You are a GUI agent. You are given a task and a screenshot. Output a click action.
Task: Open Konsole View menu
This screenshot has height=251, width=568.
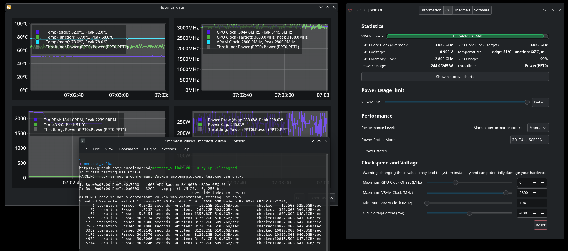pyautogui.click(x=109, y=149)
